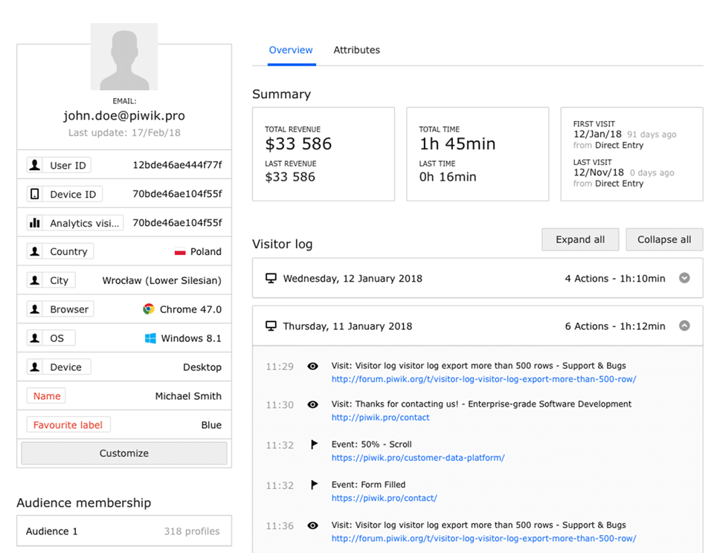Open the Audience 1 membership row
Image resolution: width=723 pixels, height=553 pixels.
tap(124, 531)
